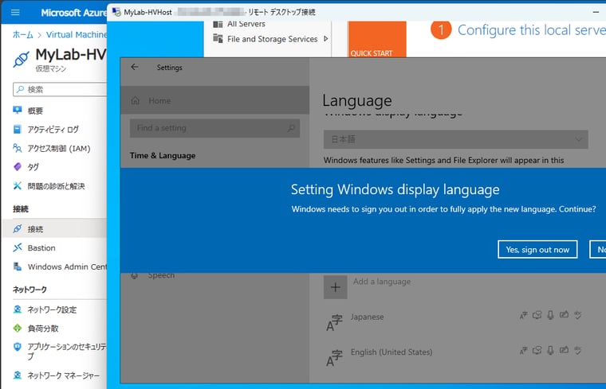
Task: Open アクセス制御 (IAM) menu item
Action: [x=59, y=149]
